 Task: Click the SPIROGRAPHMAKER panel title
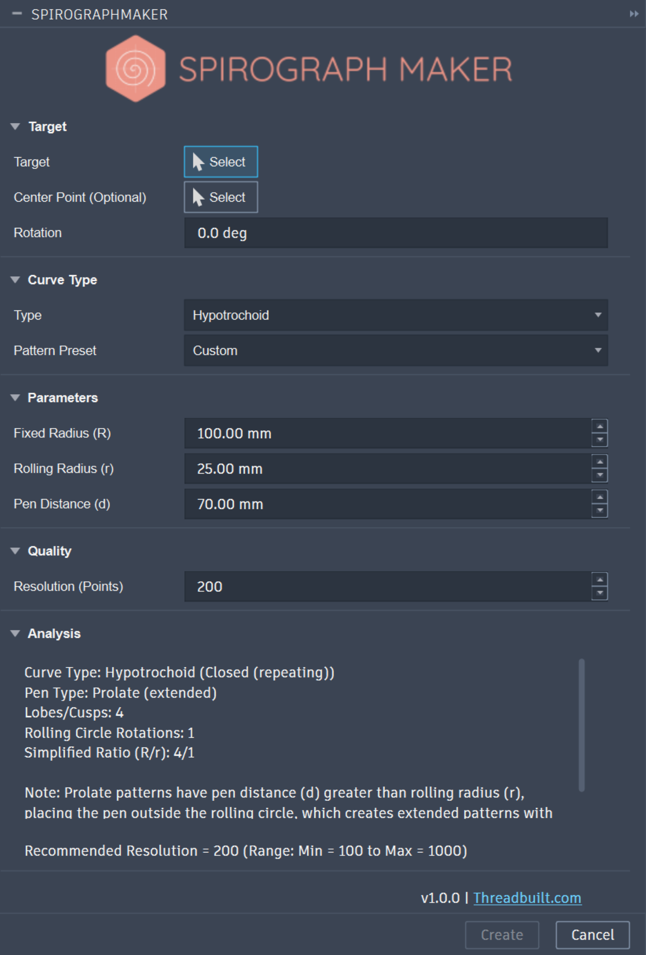pyautogui.click(x=99, y=14)
